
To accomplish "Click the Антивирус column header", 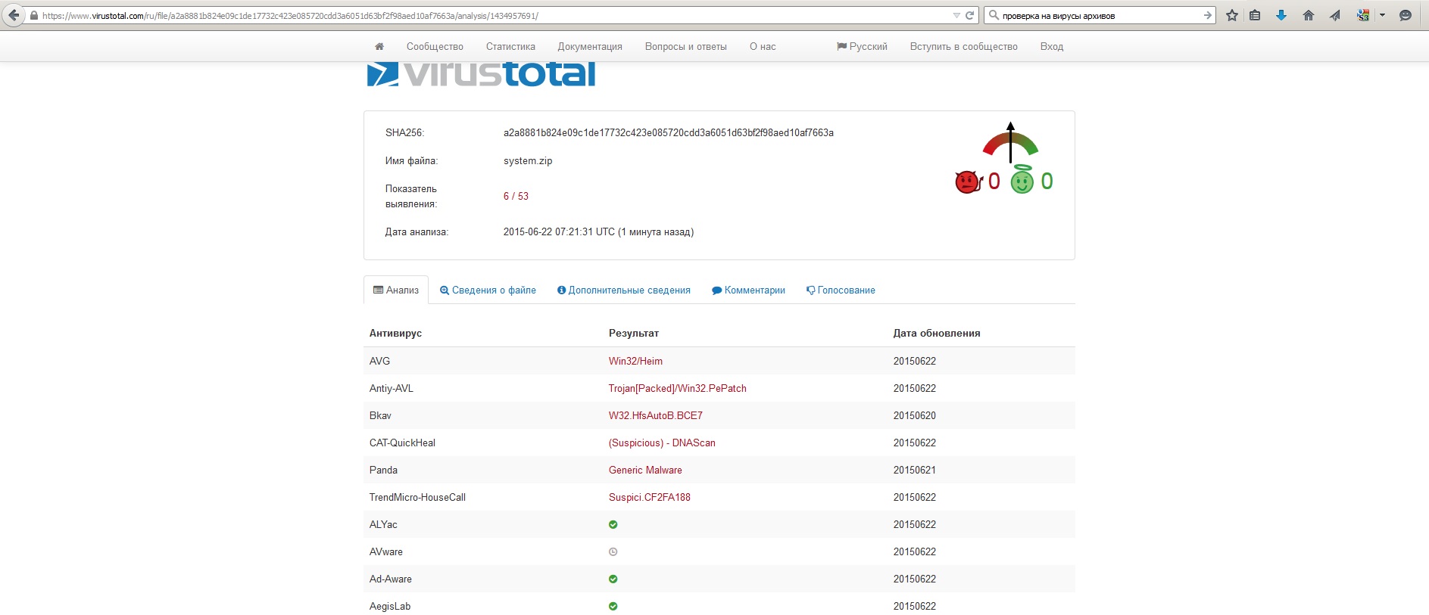I will pos(395,333).
